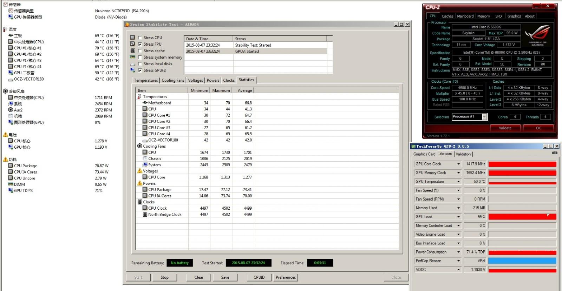Open the GPU Core Clock sensor dropdown

pos(458,164)
